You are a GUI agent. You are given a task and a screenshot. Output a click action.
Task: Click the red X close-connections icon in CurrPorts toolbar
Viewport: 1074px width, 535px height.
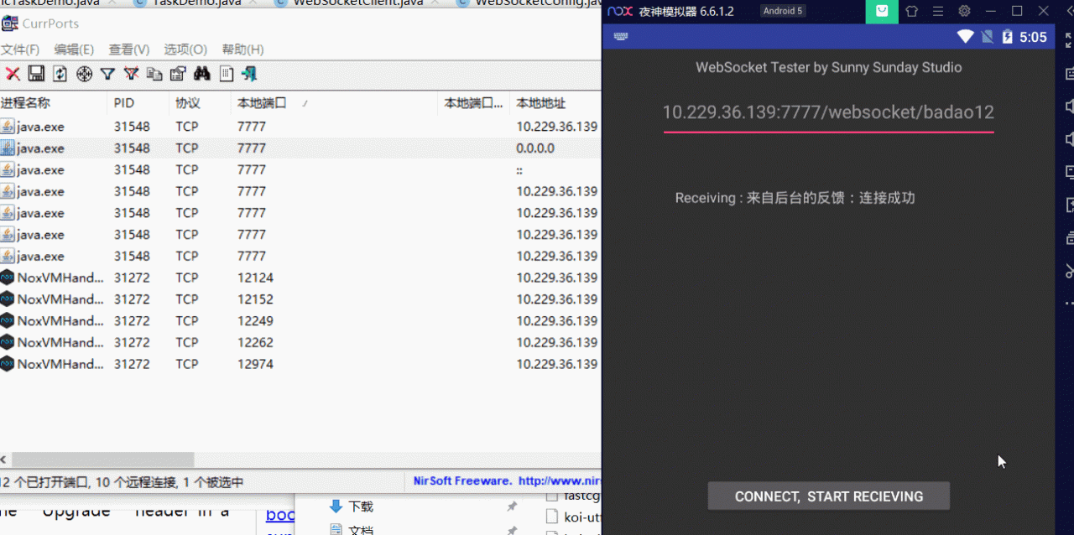click(x=13, y=74)
